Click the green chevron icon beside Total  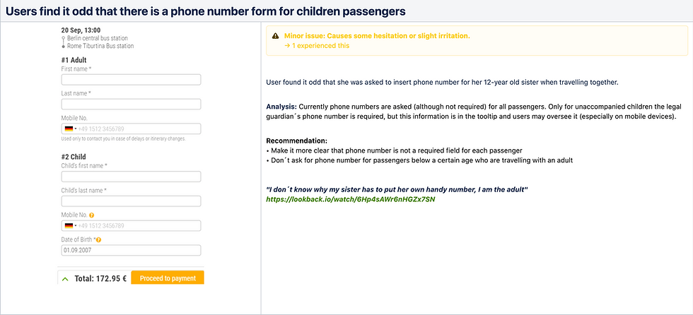(x=65, y=279)
